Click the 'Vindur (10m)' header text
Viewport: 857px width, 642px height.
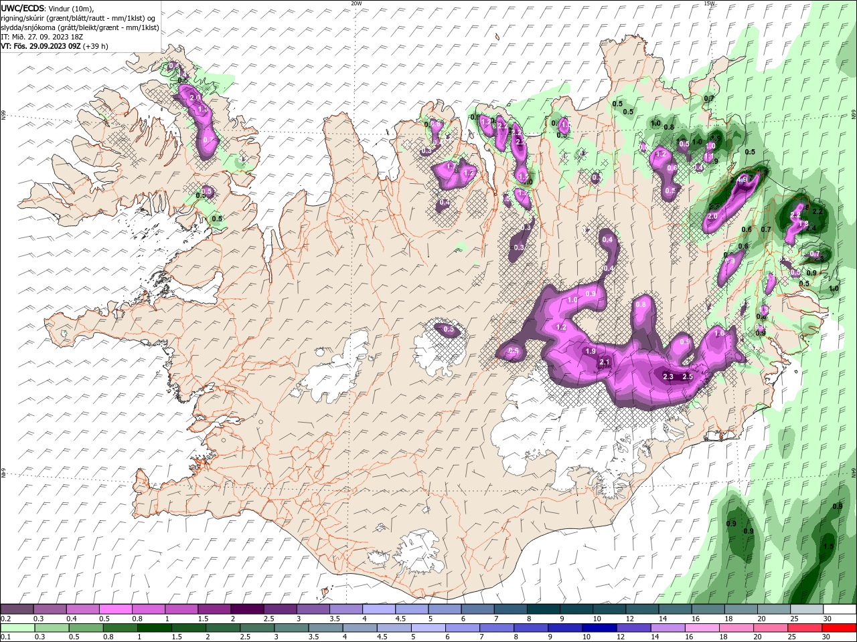pos(72,8)
